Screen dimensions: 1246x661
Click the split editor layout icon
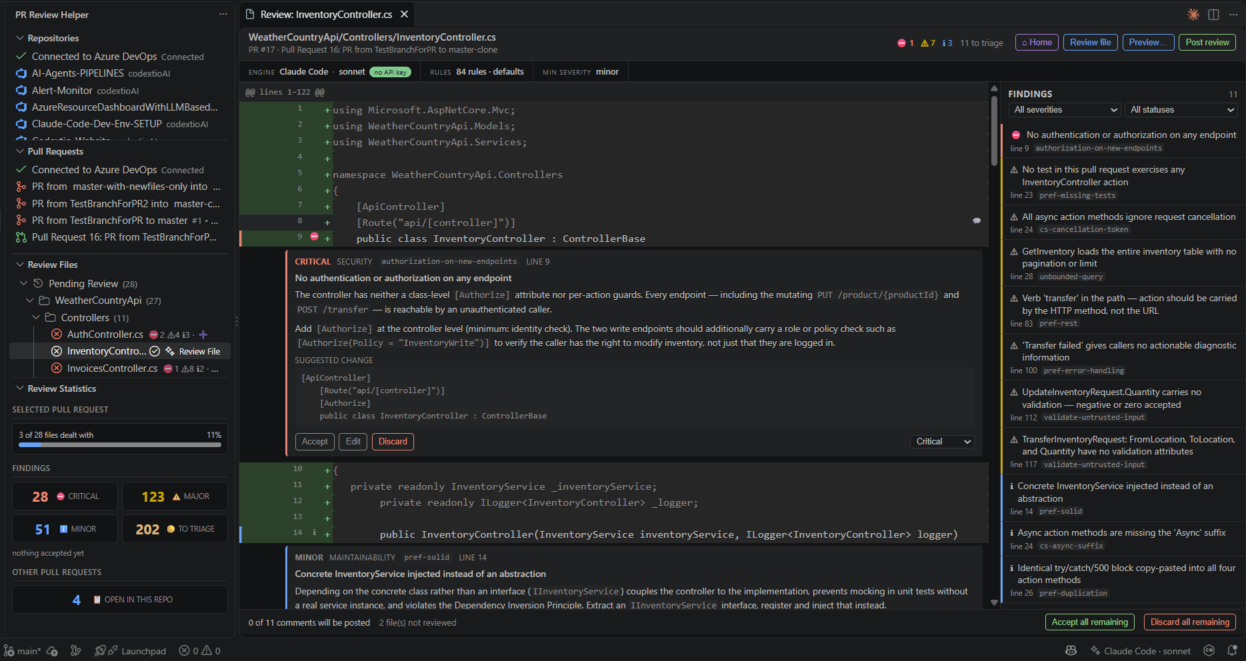(1213, 15)
